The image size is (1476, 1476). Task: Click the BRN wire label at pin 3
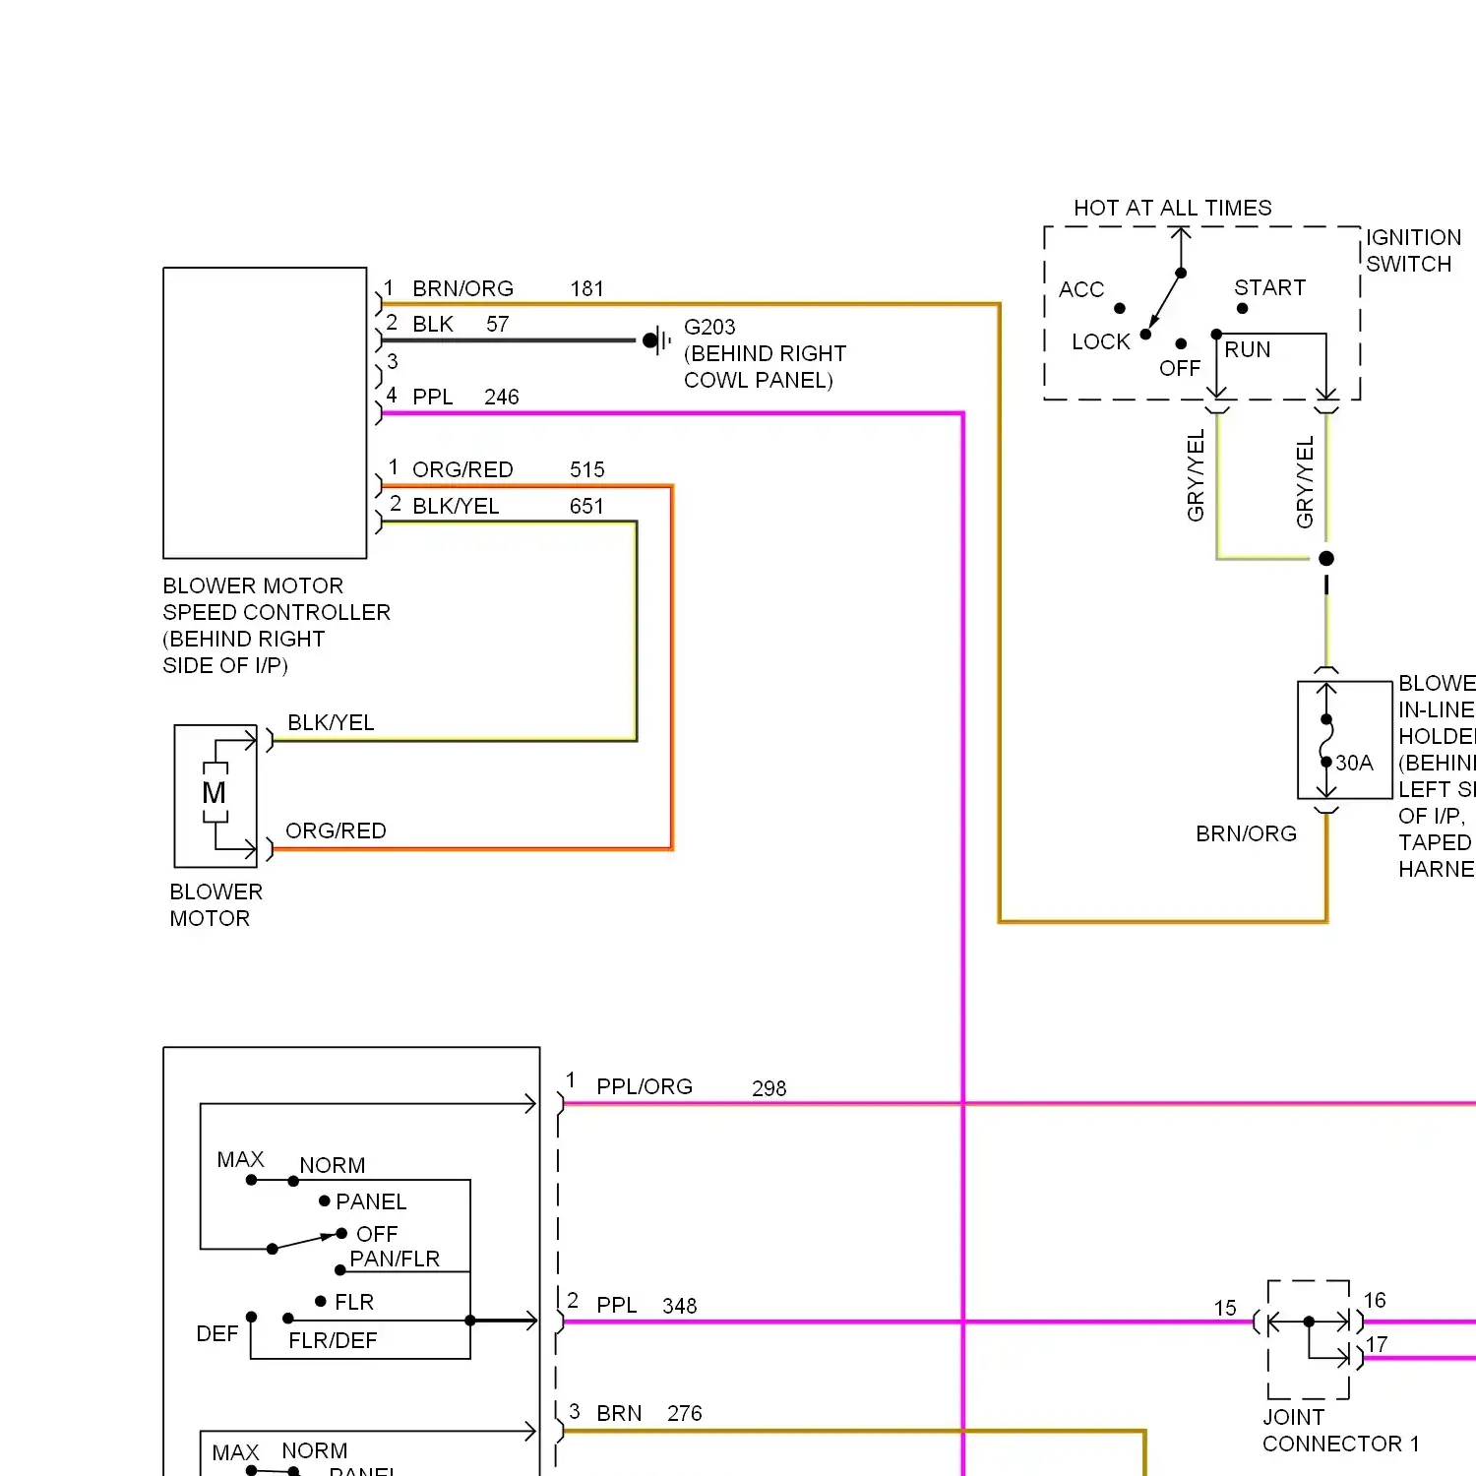pyautogui.click(x=619, y=1413)
